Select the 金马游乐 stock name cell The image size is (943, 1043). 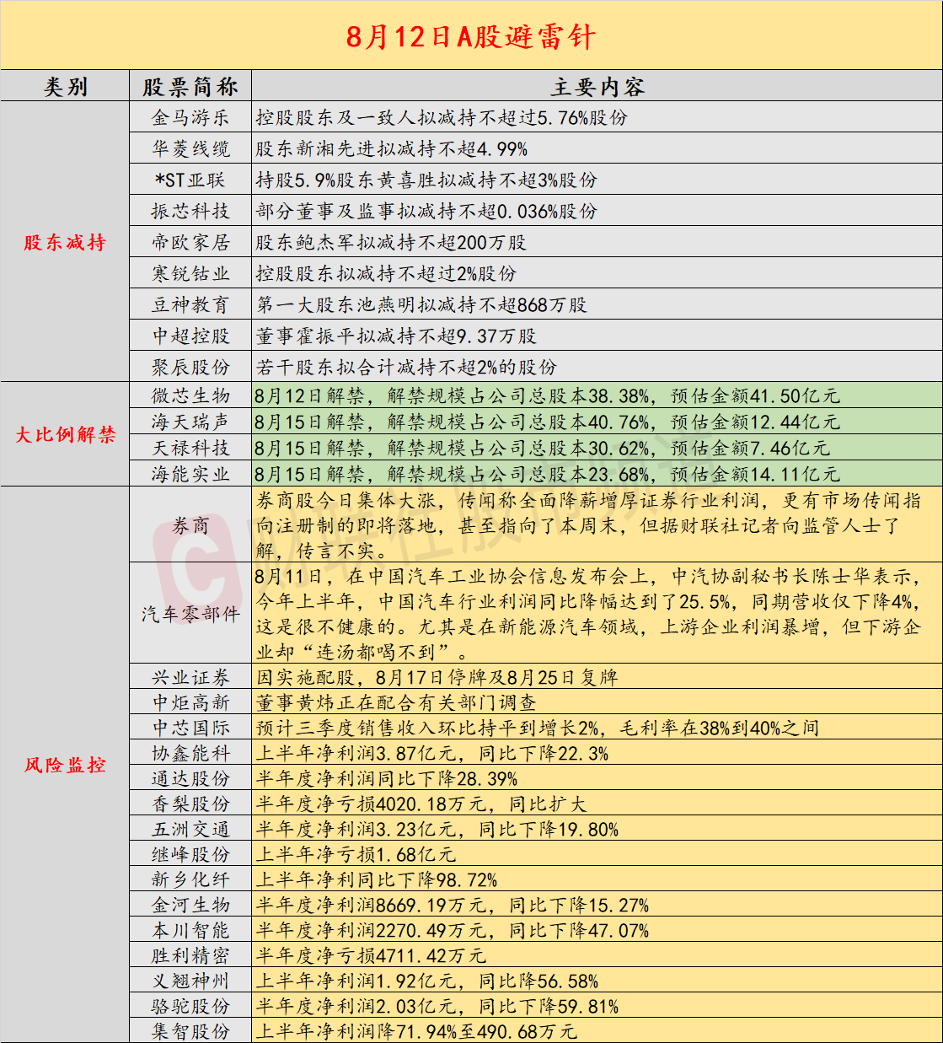[x=190, y=117]
